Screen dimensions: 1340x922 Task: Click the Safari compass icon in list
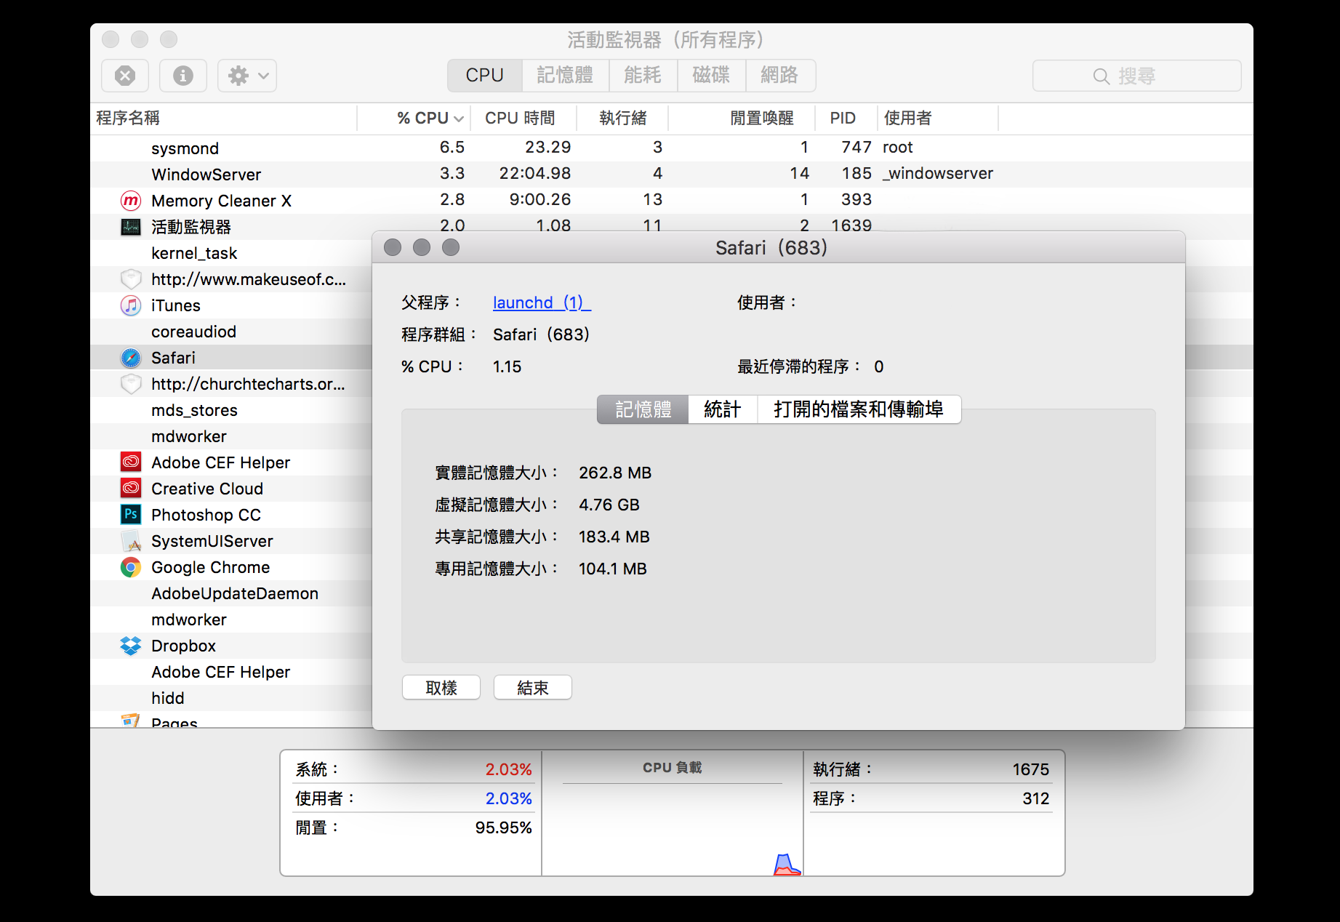pyautogui.click(x=131, y=358)
